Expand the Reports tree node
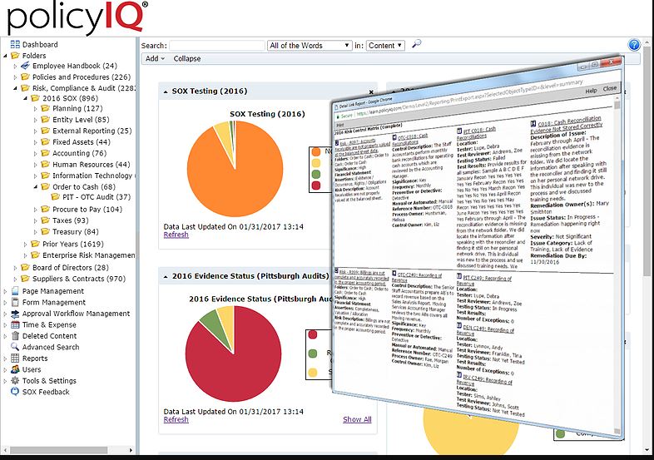Image resolution: width=654 pixels, height=460 pixels. pyautogui.click(x=5, y=359)
